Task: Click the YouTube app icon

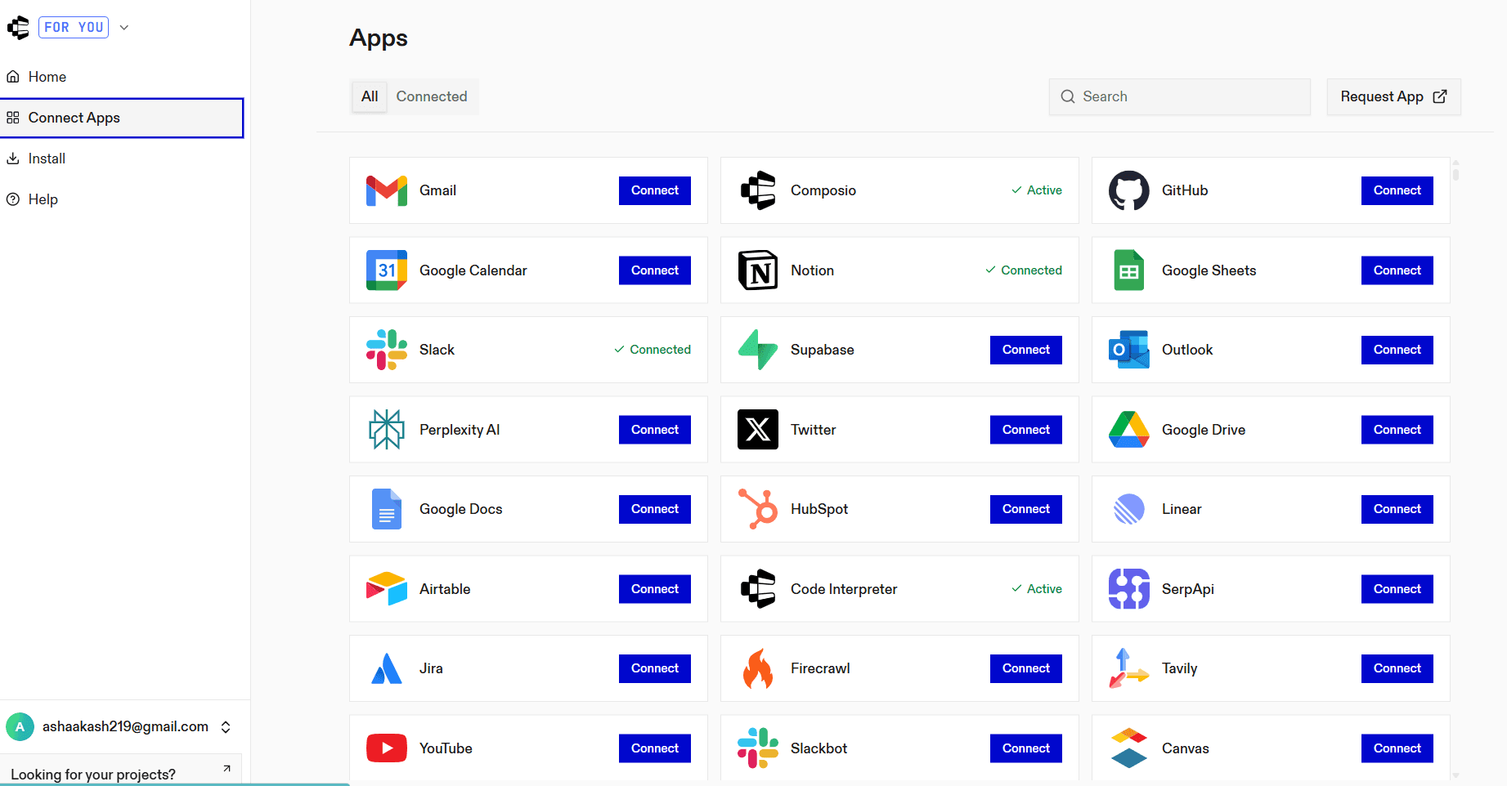Action: pos(387,748)
